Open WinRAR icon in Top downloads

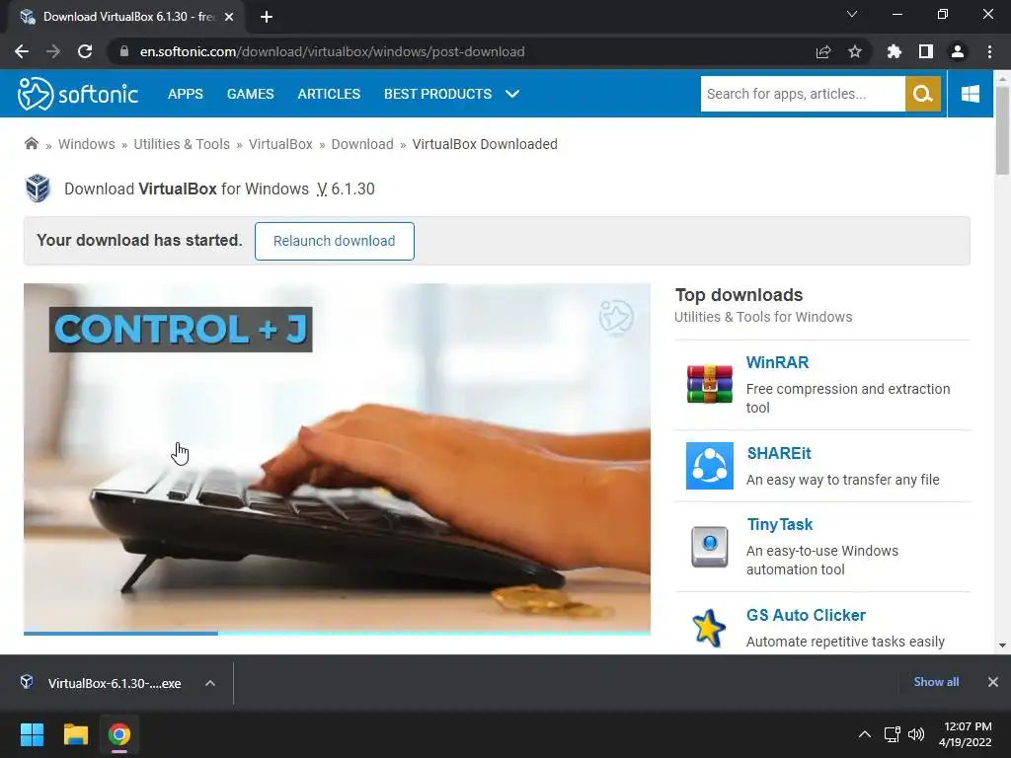(709, 384)
